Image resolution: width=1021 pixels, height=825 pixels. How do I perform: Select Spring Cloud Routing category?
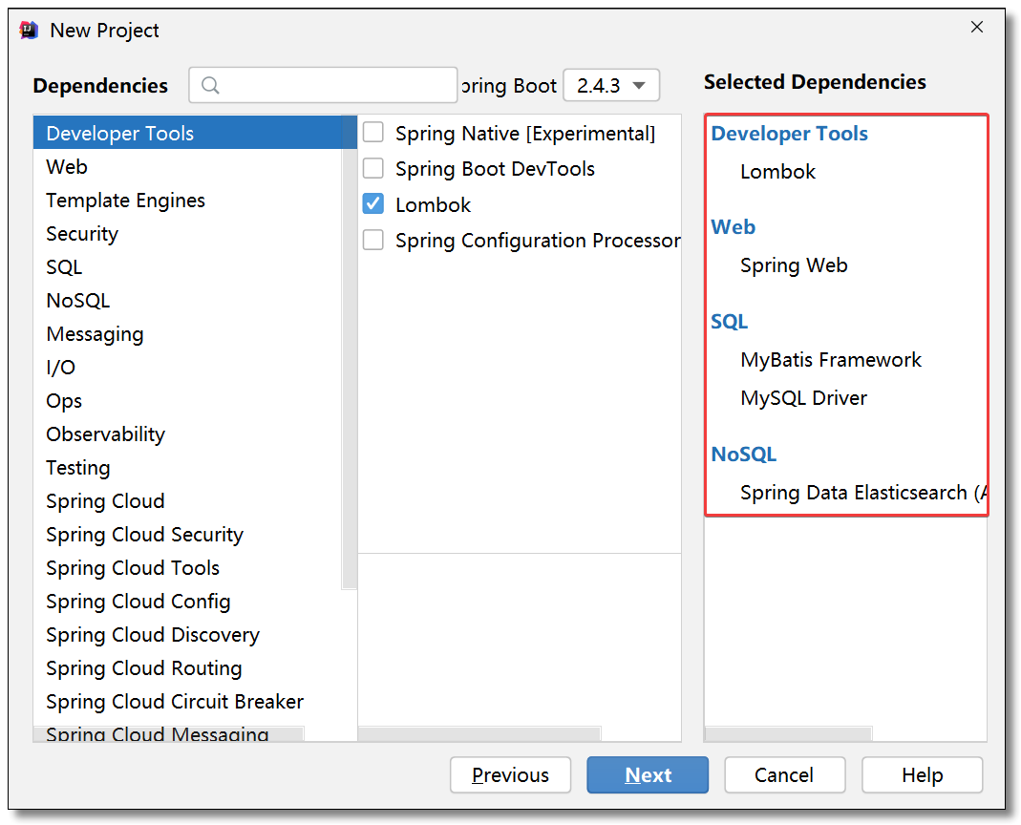pyautogui.click(x=187, y=668)
